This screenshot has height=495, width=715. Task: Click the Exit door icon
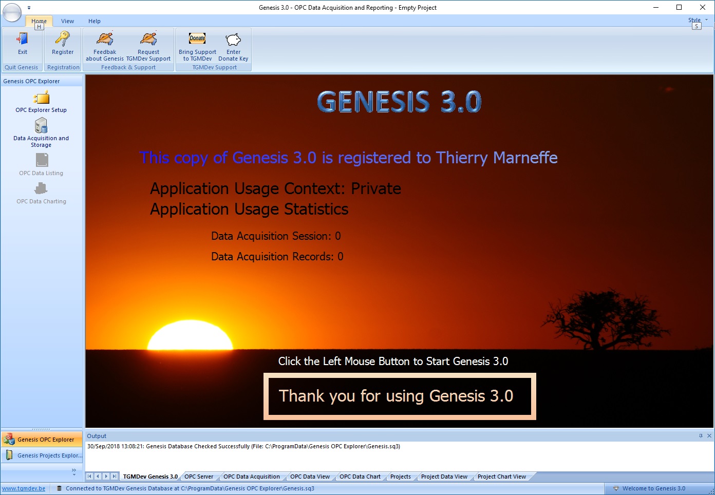click(22, 39)
